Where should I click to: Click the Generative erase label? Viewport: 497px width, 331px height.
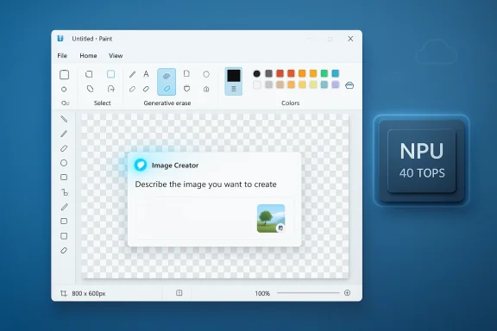point(167,103)
